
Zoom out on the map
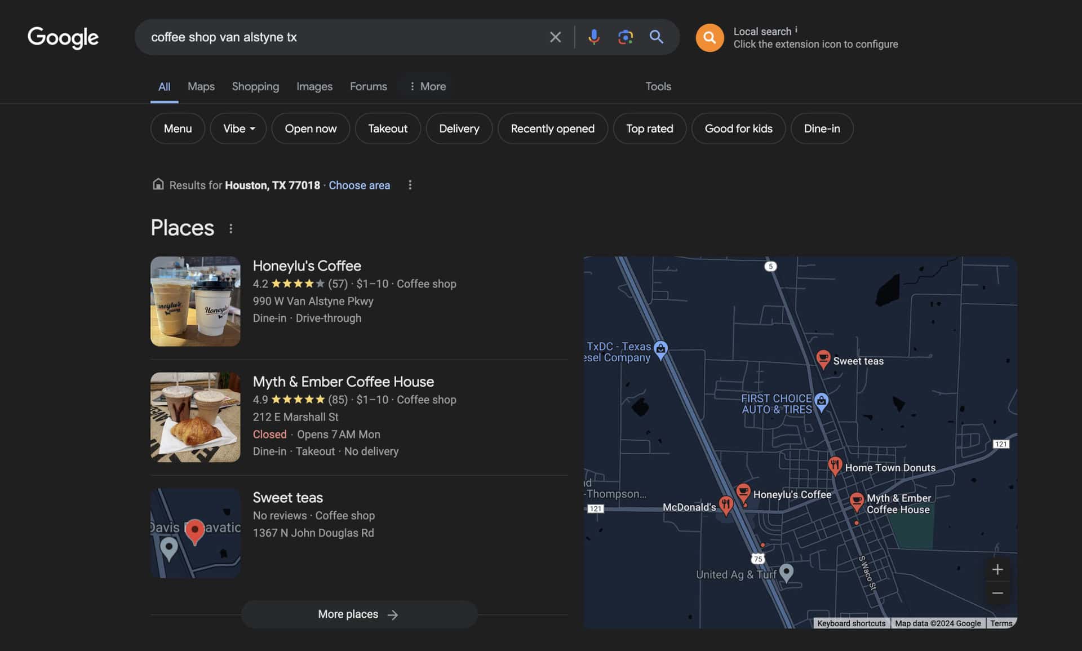click(x=997, y=593)
